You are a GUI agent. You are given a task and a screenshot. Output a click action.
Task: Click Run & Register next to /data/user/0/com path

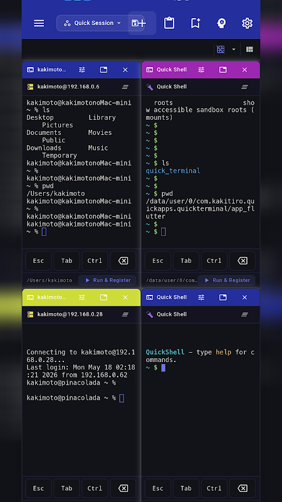(x=226, y=280)
